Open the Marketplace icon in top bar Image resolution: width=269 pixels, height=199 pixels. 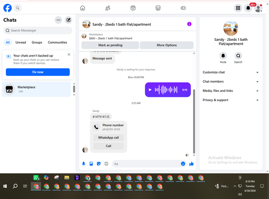tap(158, 8)
